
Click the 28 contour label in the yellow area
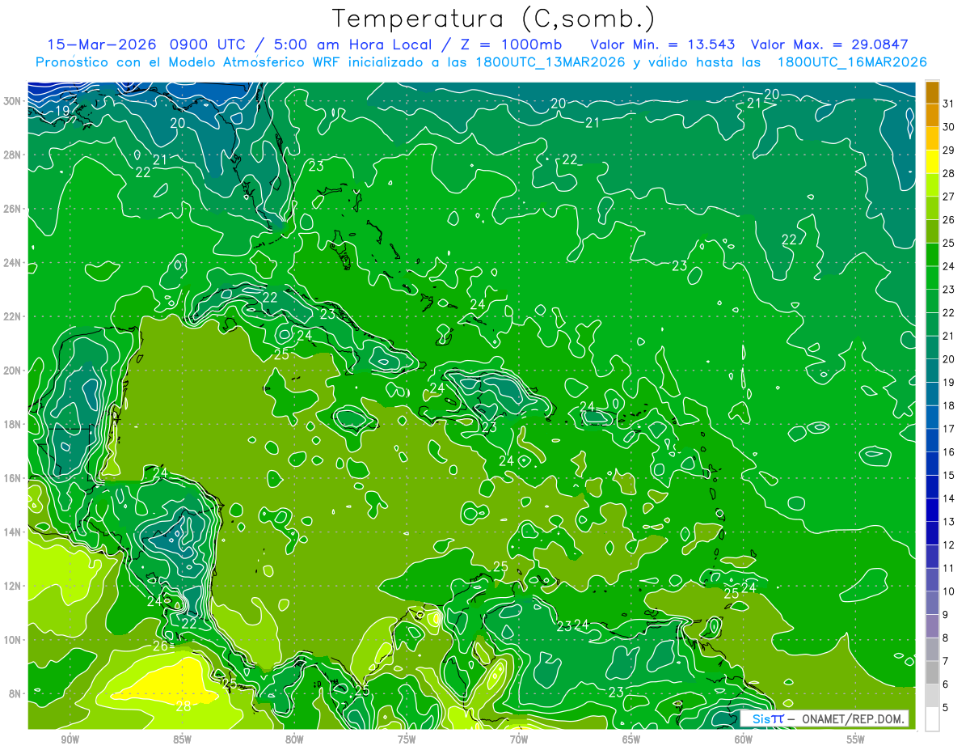[x=183, y=706]
